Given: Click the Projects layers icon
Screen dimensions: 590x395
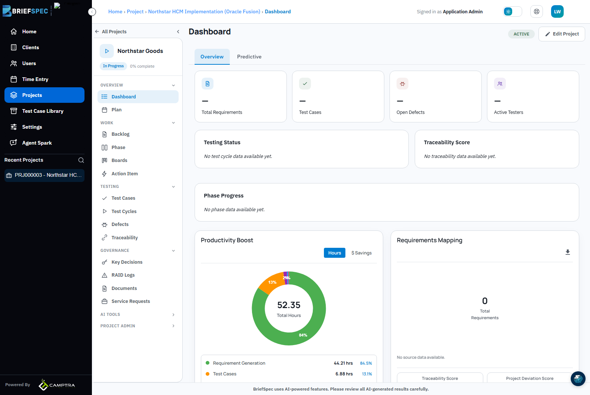Looking at the screenshot, I should [x=14, y=95].
